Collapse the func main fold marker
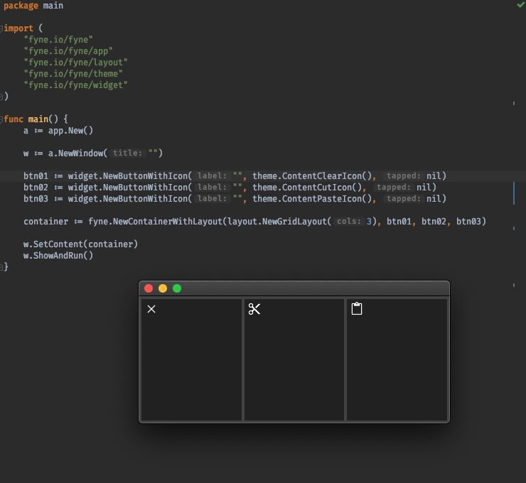 [x=1, y=119]
